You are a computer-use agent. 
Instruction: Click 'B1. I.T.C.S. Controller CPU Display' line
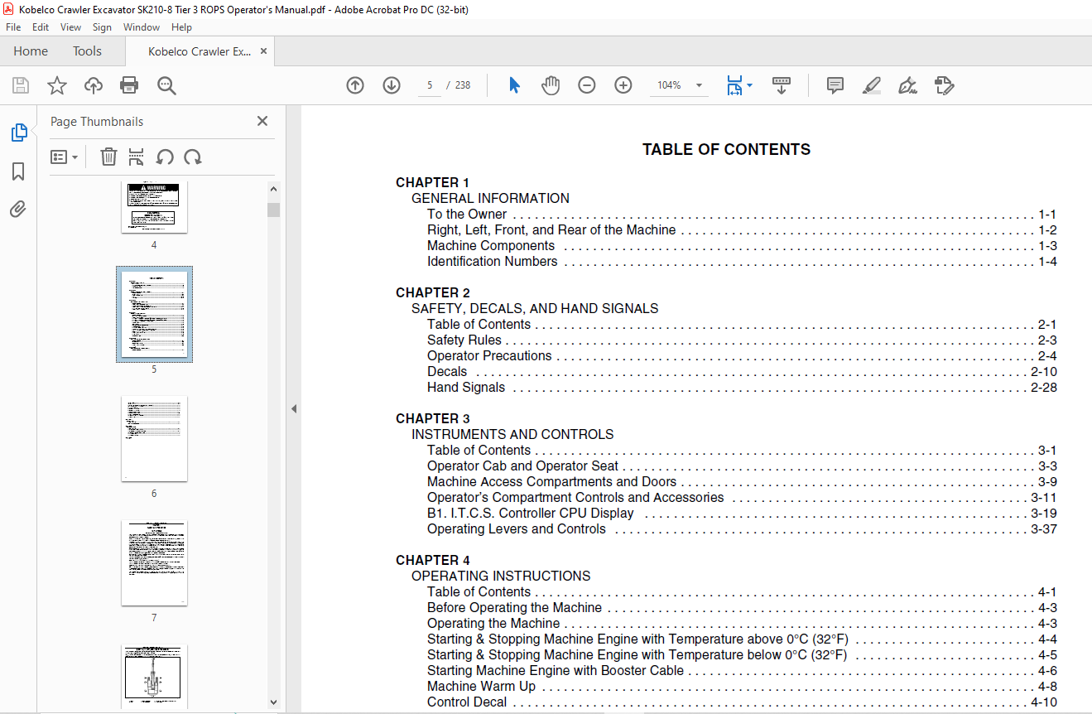pyautogui.click(x=742, y=514)
